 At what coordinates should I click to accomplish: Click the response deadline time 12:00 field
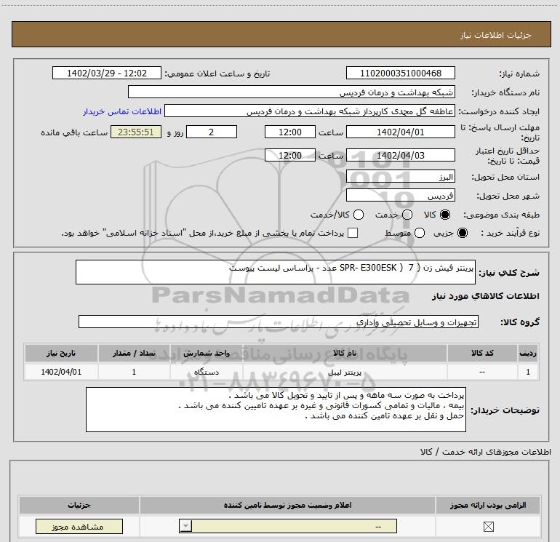click(x=290, y=132)
